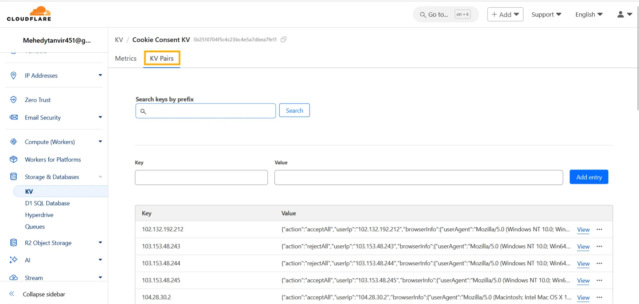This screenshot has height=304, width=639.
Task: Open the Support dropdown menu
Action: 546,14
